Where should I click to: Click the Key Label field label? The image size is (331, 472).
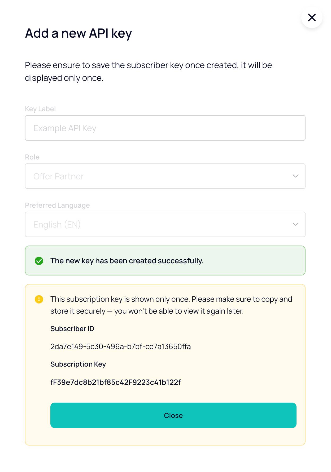point(40,109)
